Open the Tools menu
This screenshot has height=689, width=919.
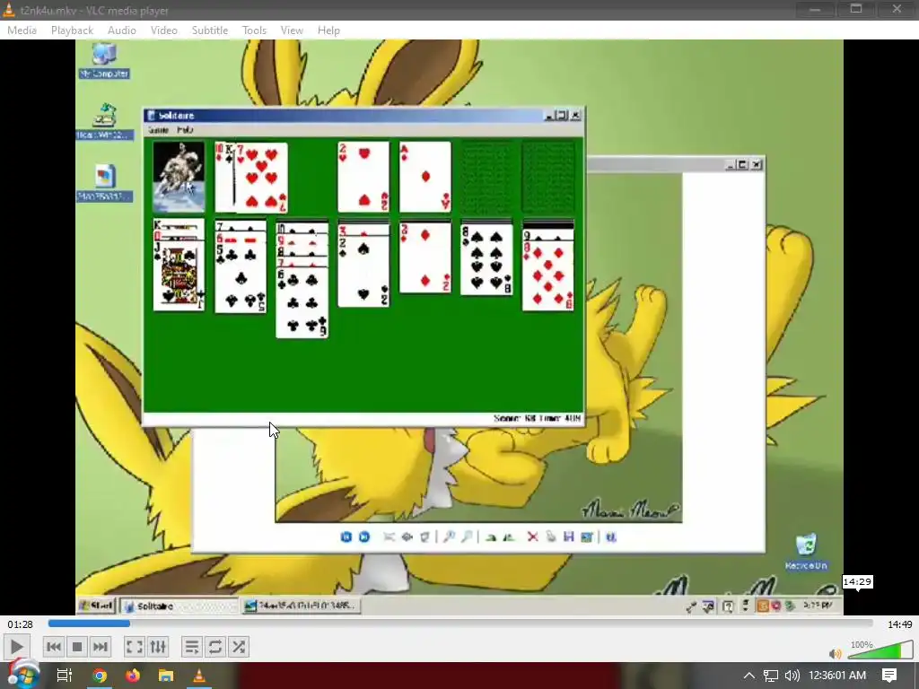point(254,31)
